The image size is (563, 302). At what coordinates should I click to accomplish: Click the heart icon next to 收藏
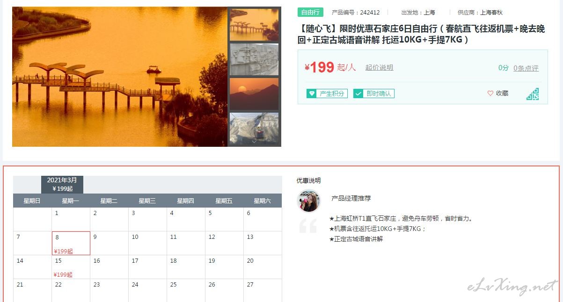click(490, 93)
